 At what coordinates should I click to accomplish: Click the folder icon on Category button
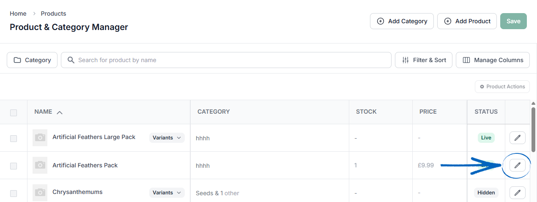coord(17,60)
